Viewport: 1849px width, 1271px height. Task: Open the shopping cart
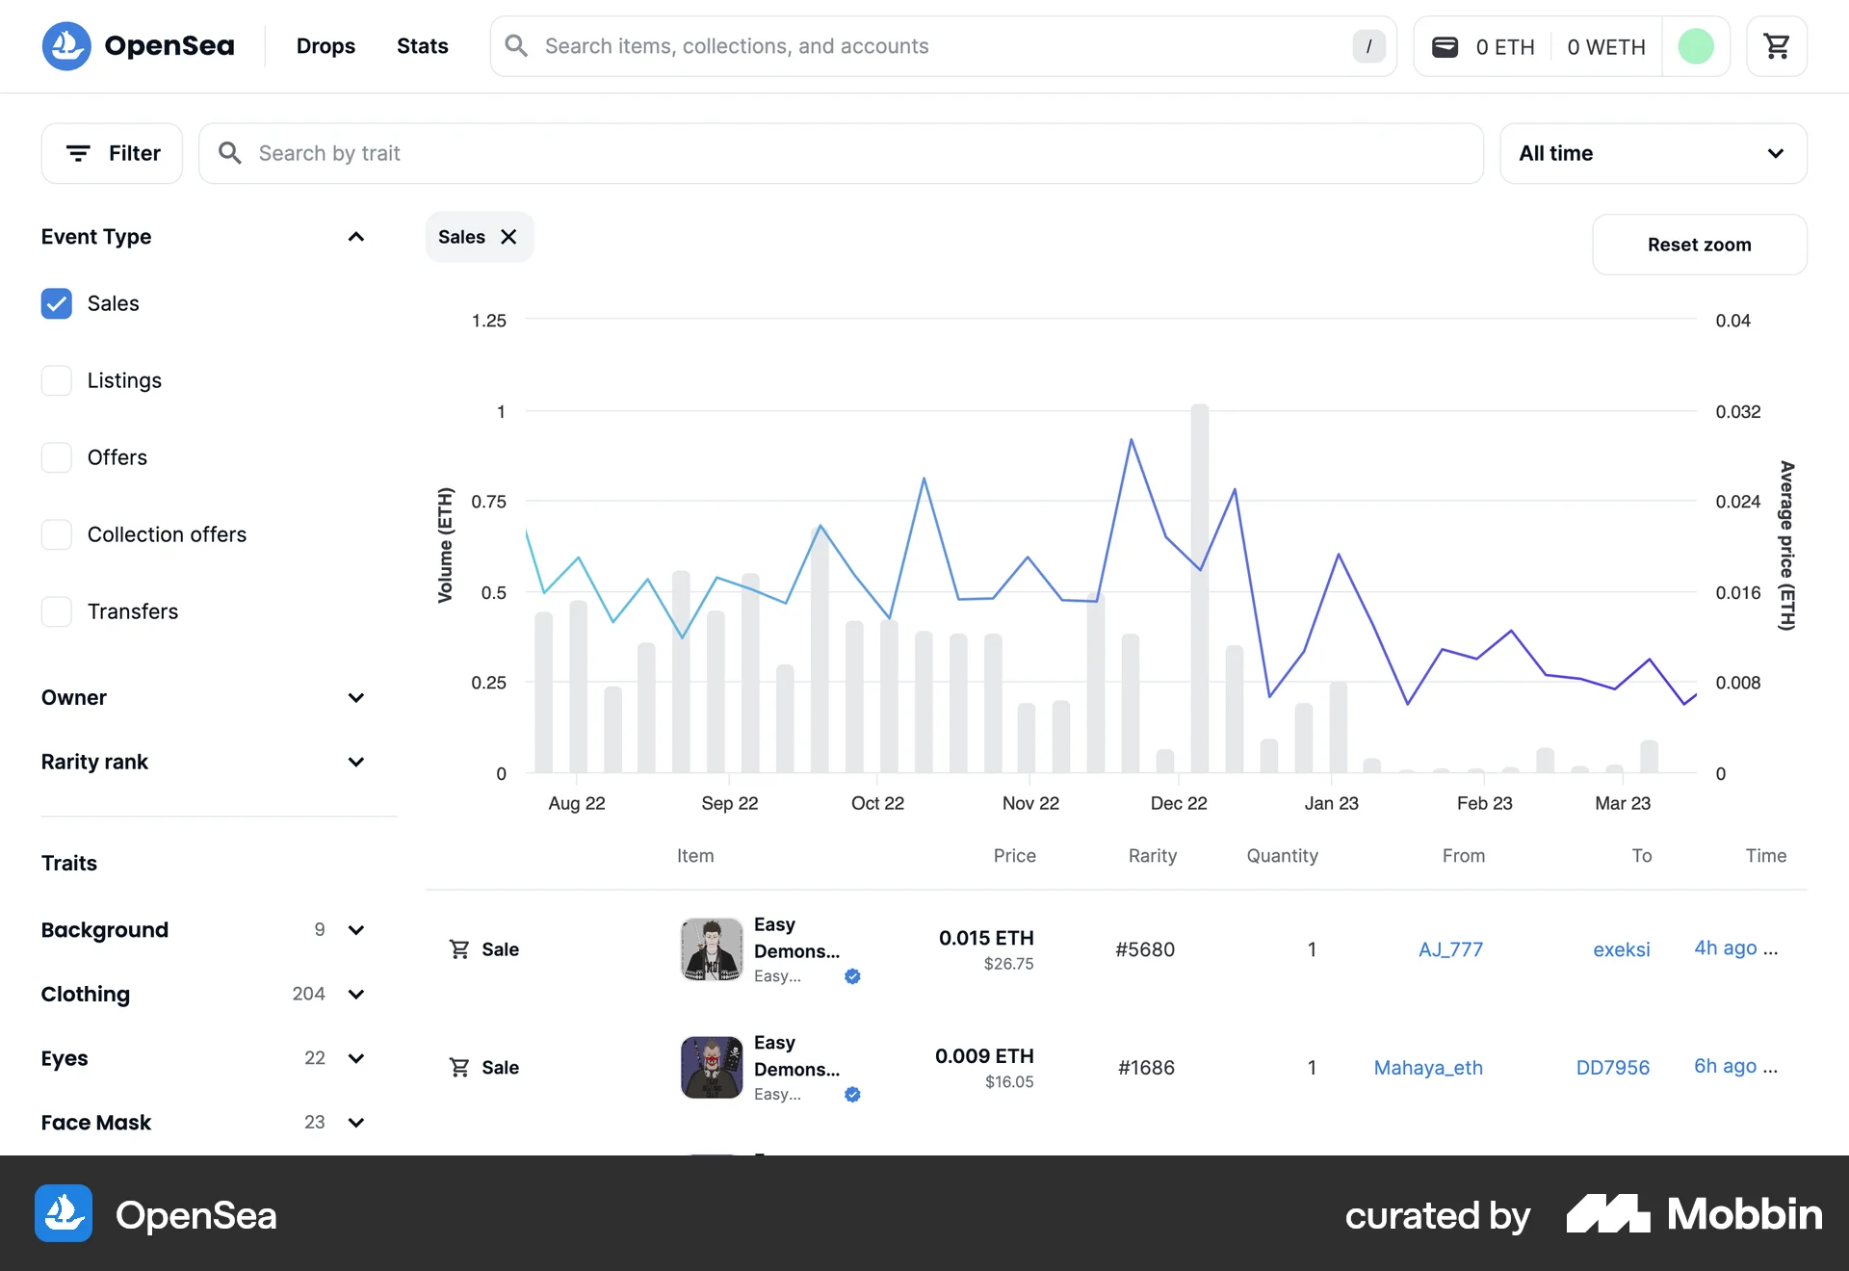coord(1777,45)
